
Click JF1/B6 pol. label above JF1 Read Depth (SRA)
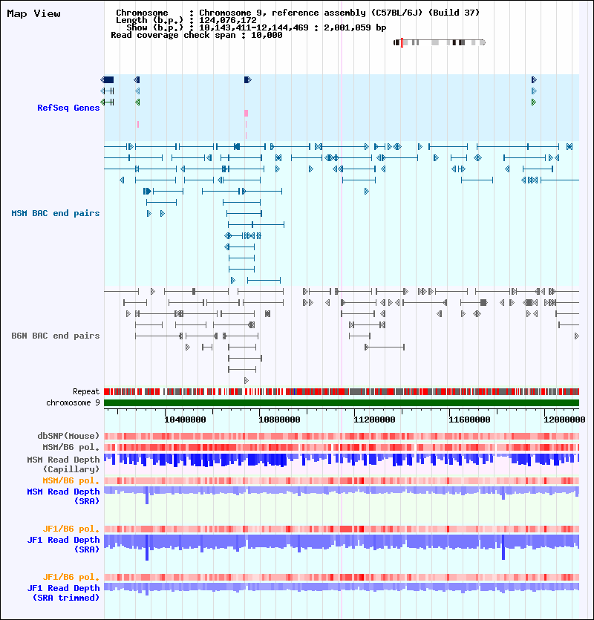[x=71, y=529]
